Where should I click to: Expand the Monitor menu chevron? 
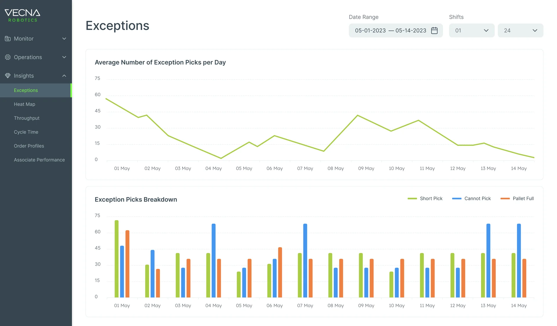tap(64, 39)
